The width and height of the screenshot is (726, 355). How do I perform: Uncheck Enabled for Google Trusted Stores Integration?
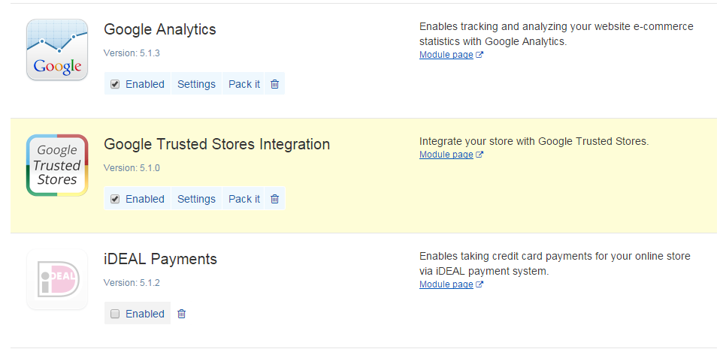click(x=115, y=199)
